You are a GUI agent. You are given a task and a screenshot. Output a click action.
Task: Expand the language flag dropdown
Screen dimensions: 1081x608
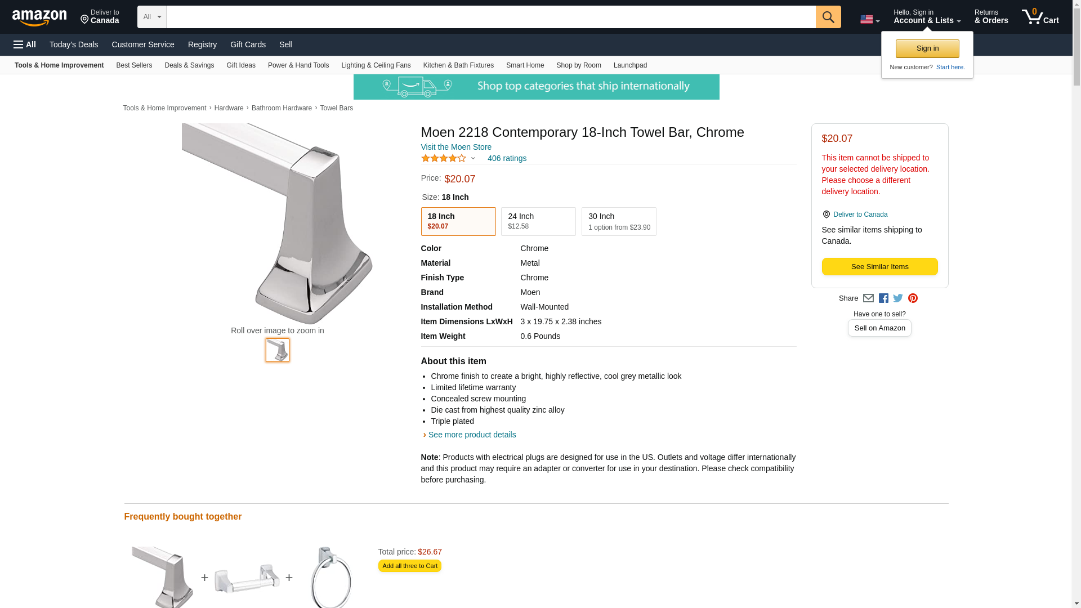869,20
